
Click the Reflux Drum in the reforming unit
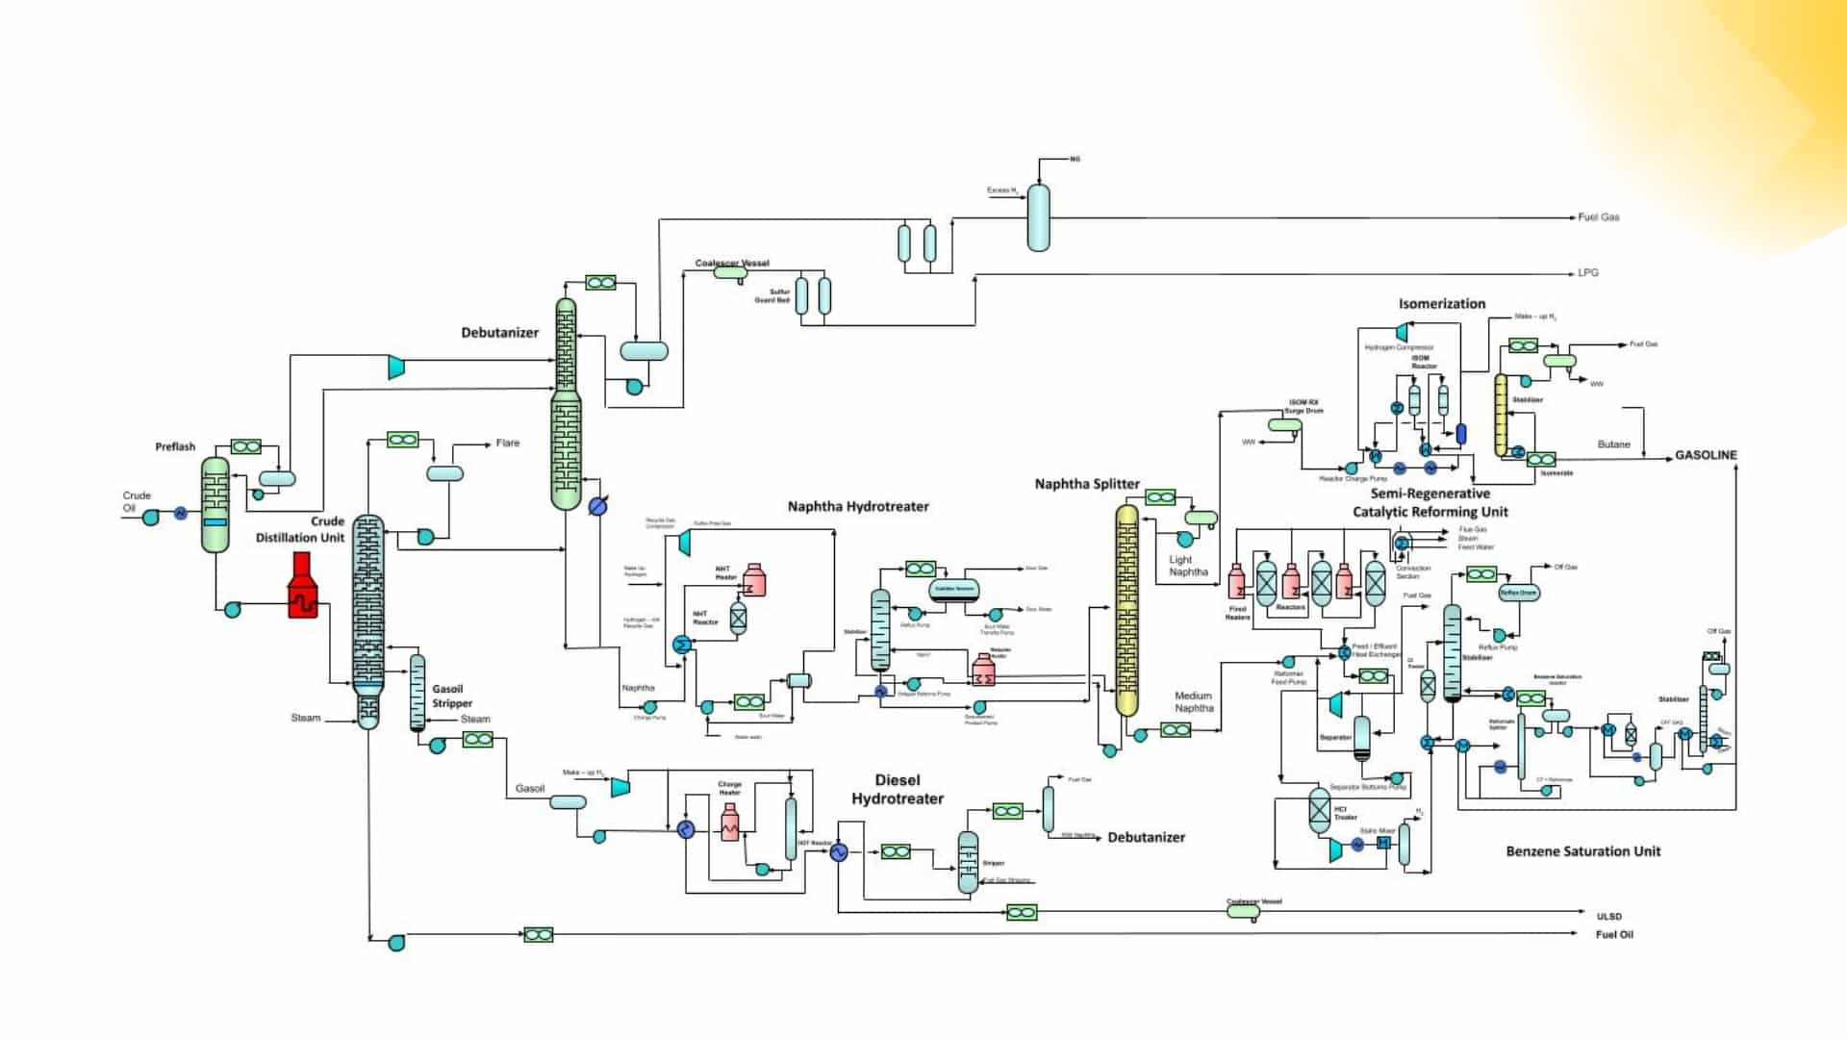[1518, 593]
